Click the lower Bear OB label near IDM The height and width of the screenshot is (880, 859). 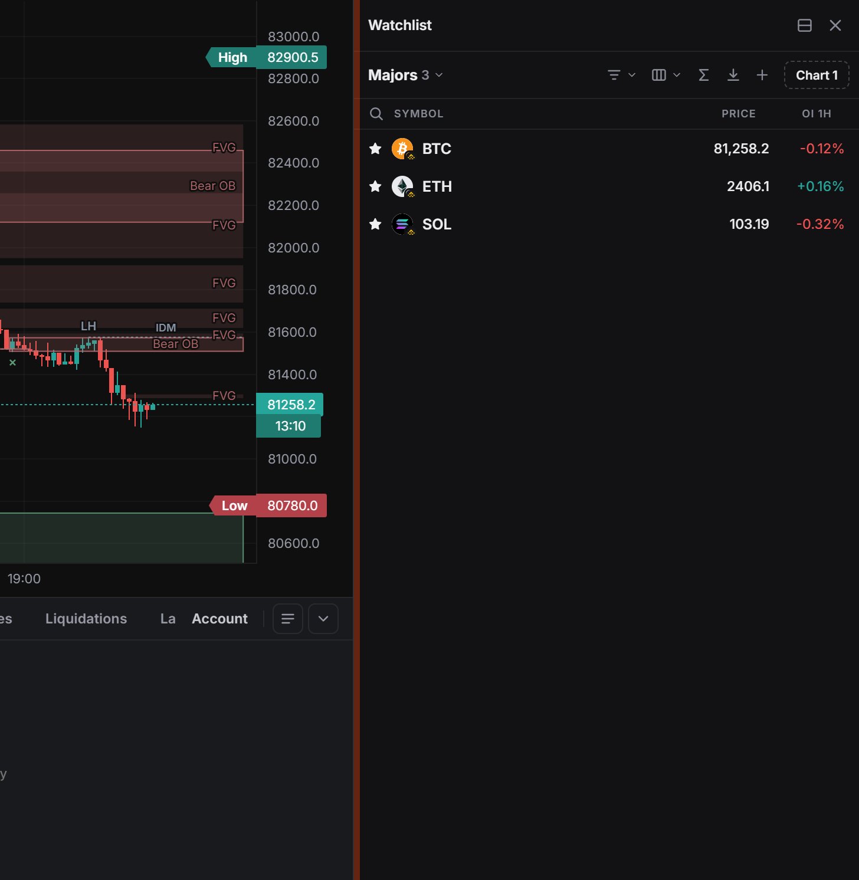tap(176, 344)
